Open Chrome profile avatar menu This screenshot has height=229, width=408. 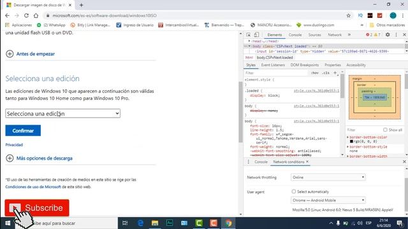coord(393,15)
